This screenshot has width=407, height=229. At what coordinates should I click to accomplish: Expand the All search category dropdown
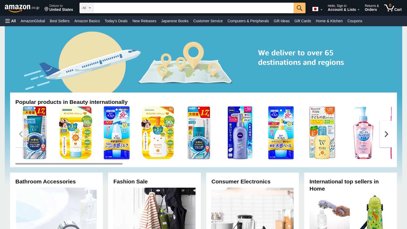pos(86,8)
